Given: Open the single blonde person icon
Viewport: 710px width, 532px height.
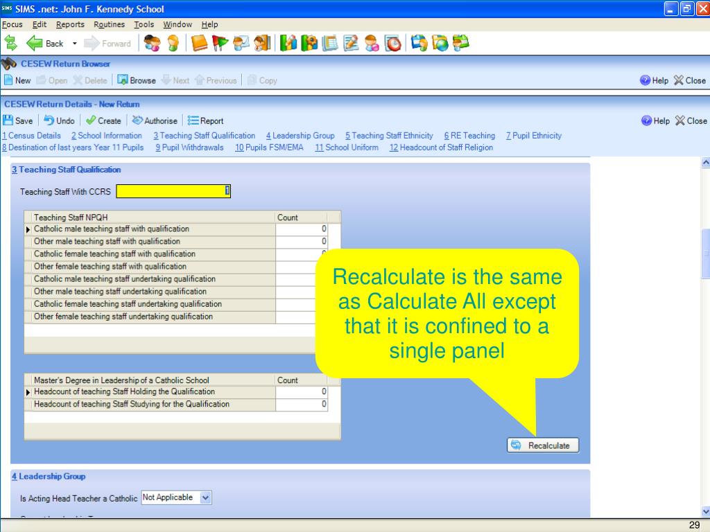Looking at the screenshot, I should pyautogui.click(x=173, y=44).
